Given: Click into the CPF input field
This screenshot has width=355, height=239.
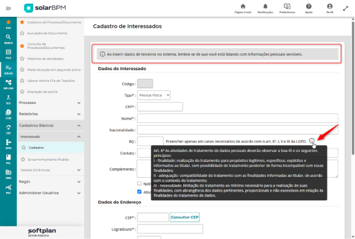Looking at the screenshot, I should (160, 107).
